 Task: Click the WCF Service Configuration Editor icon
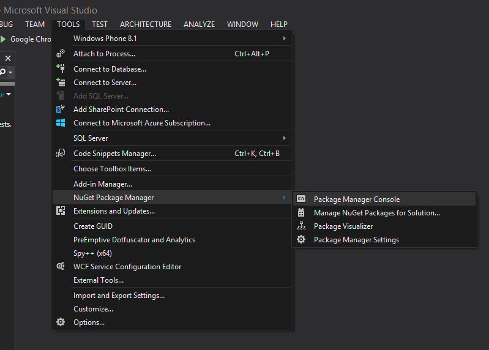pyautogui.click(x=61, y=266)
